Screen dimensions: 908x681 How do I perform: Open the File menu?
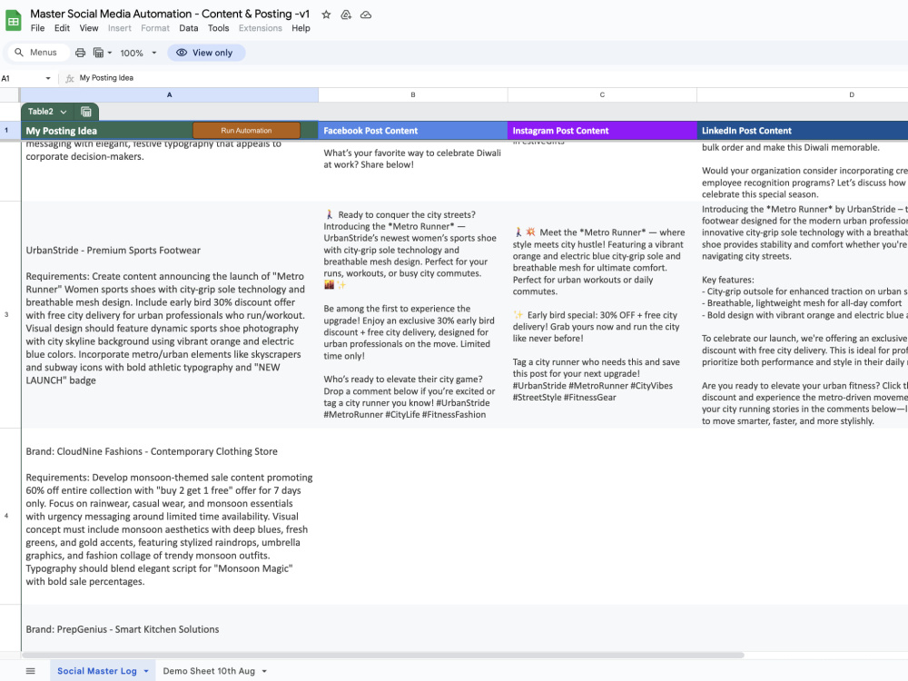(x=37, y=28)
